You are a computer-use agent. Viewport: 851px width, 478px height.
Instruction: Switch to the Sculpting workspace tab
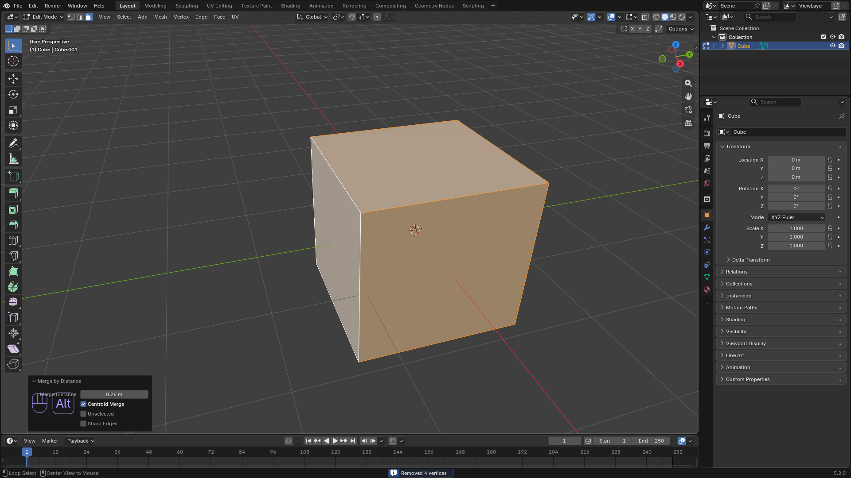coord(187,6)
